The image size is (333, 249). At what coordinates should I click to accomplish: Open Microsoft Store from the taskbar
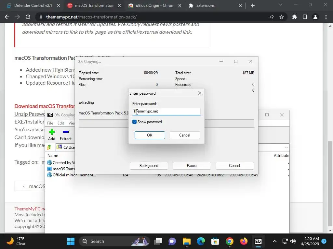(215, 241)
